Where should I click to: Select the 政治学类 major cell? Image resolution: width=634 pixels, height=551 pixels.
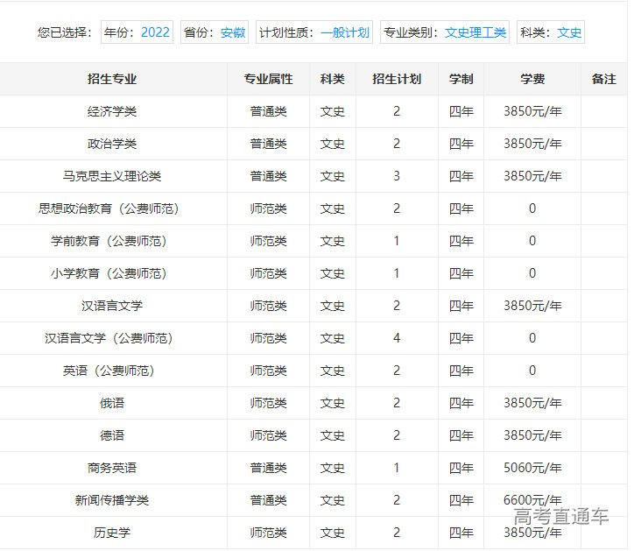click(x=112, y=144)
